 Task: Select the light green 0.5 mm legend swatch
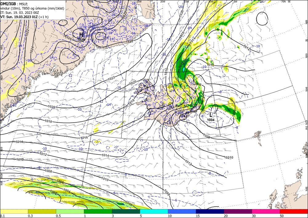(70, 211)
